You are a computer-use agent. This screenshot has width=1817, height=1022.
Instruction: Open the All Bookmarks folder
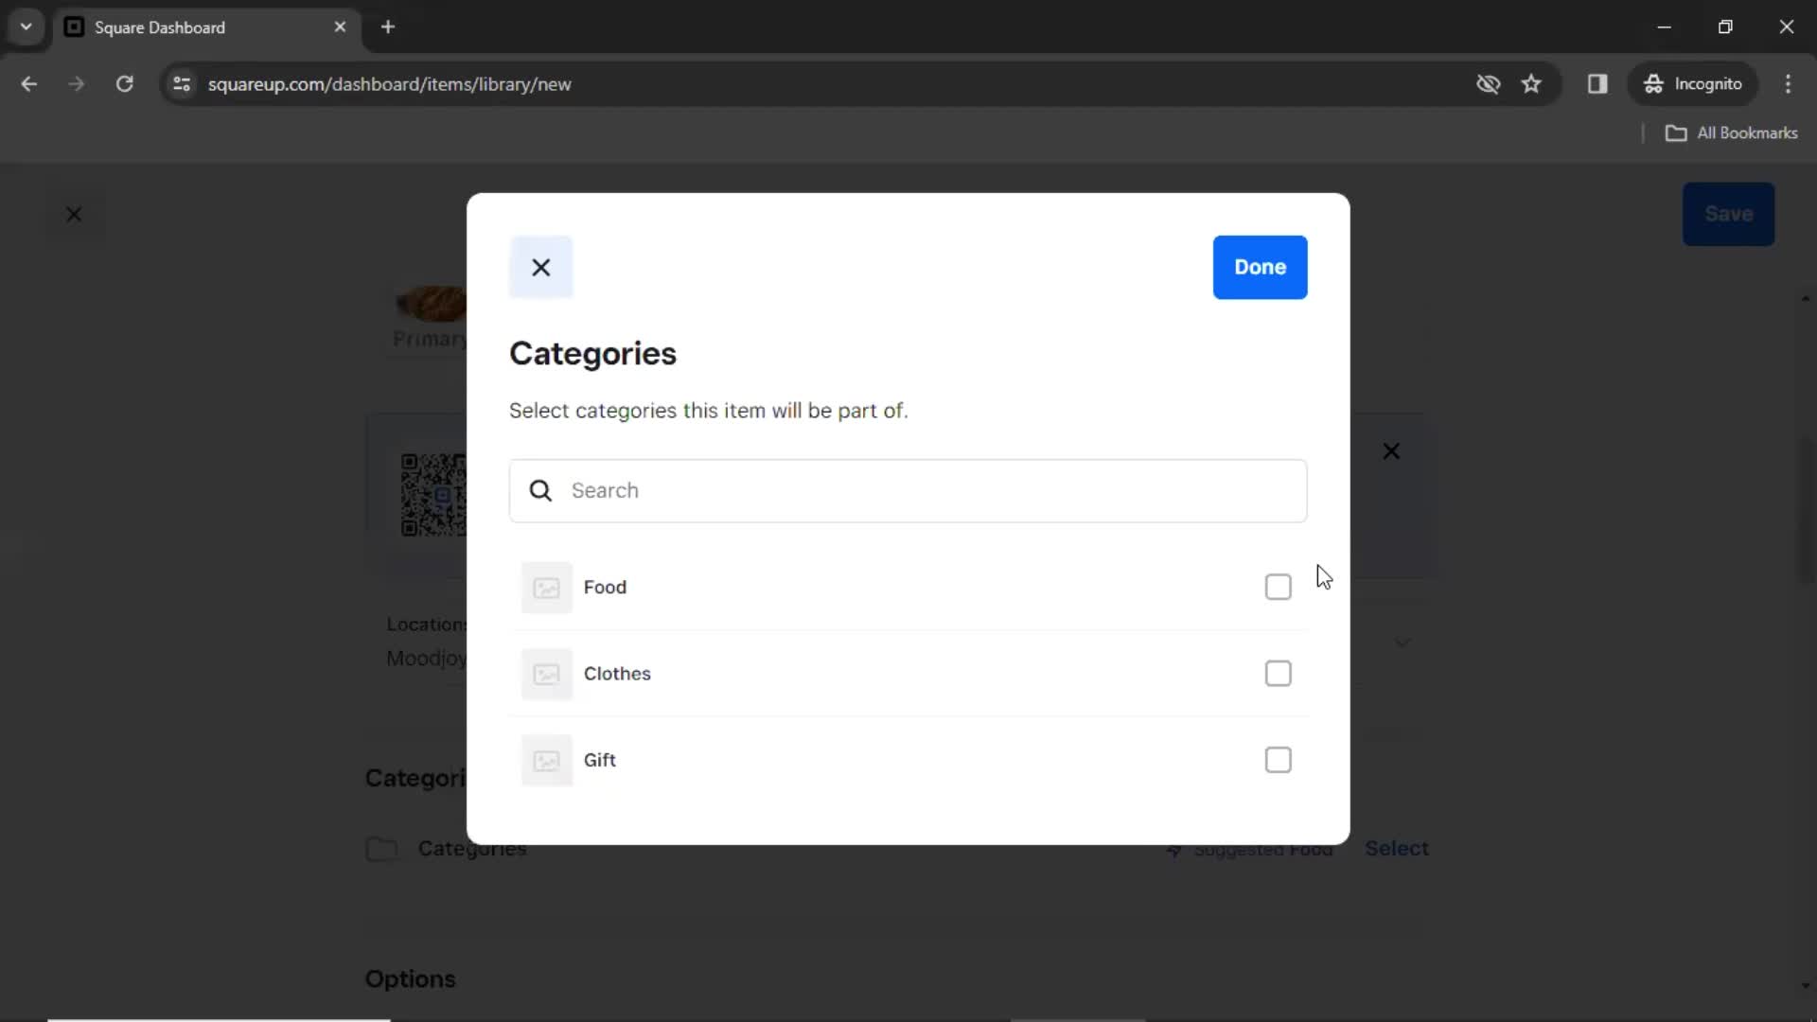pos(1732,133)
